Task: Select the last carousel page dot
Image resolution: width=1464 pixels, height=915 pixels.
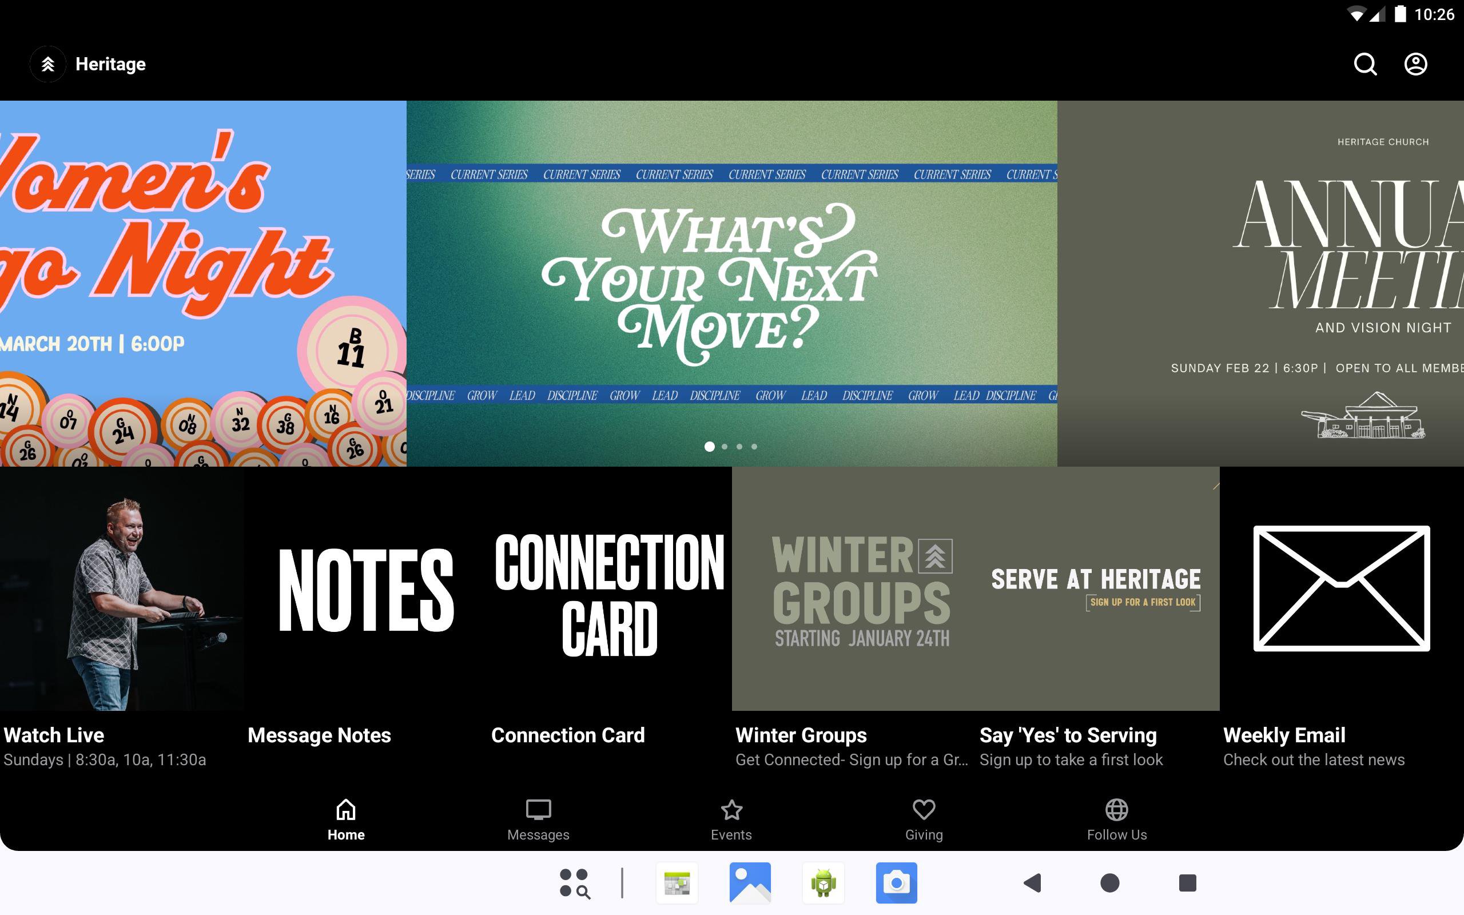Action: tap(754, 447)
